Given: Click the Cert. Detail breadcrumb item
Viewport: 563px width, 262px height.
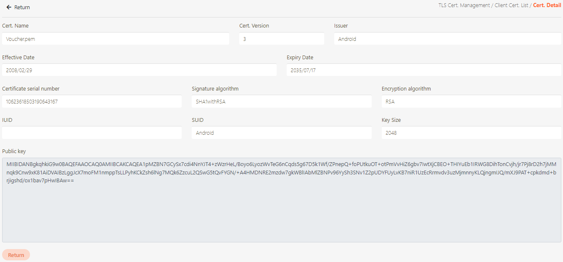Looking at the screenshot, I should pyautogui.click(x=547, y=5).
